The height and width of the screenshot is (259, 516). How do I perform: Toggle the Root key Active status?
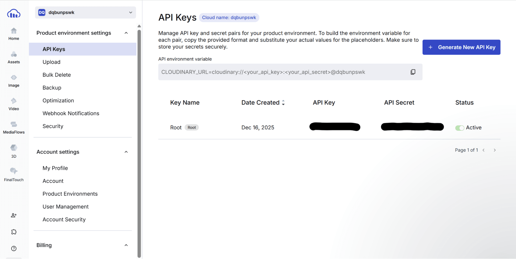point(459,128)
